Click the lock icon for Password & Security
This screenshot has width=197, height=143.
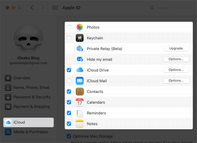(x=8, y=97)
